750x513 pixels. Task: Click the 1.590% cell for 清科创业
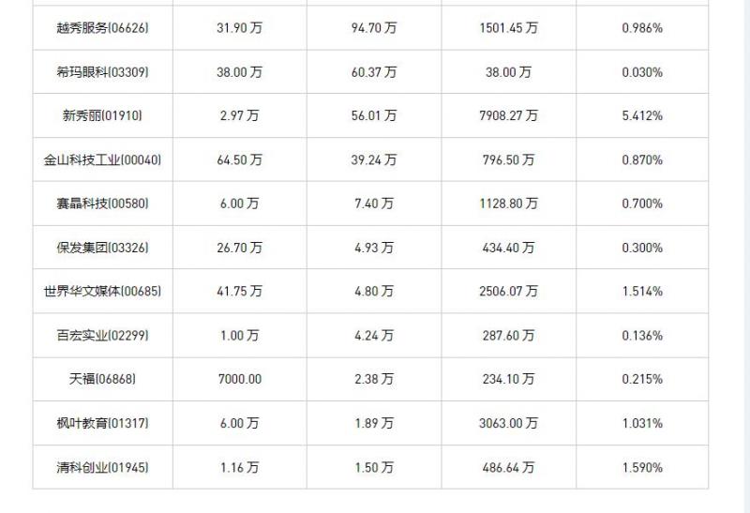[642, 467]
